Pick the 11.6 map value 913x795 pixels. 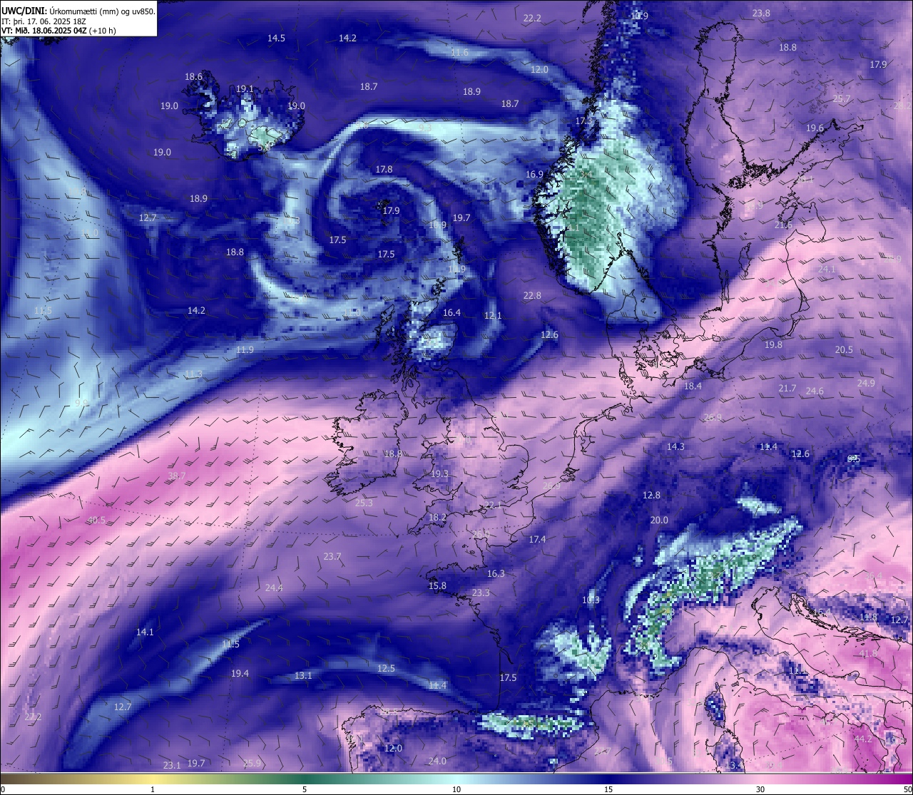point(460,53)
